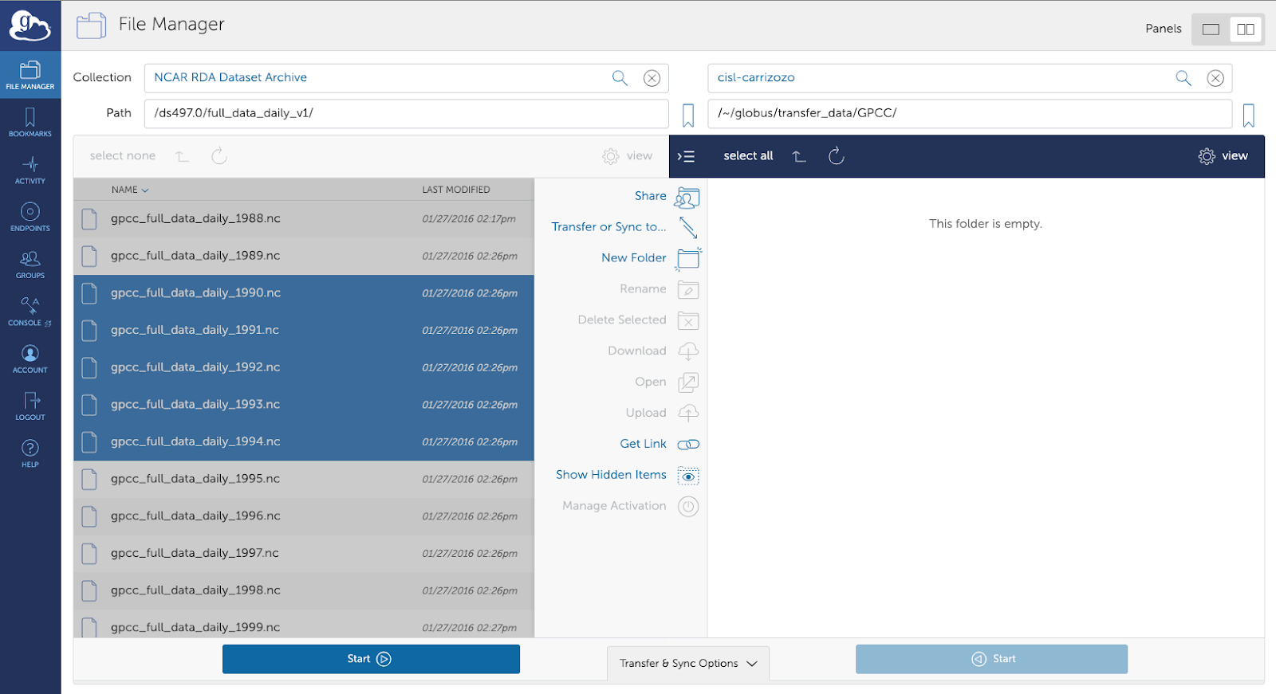Open Activity in the sidebar

tap(30, 170)
